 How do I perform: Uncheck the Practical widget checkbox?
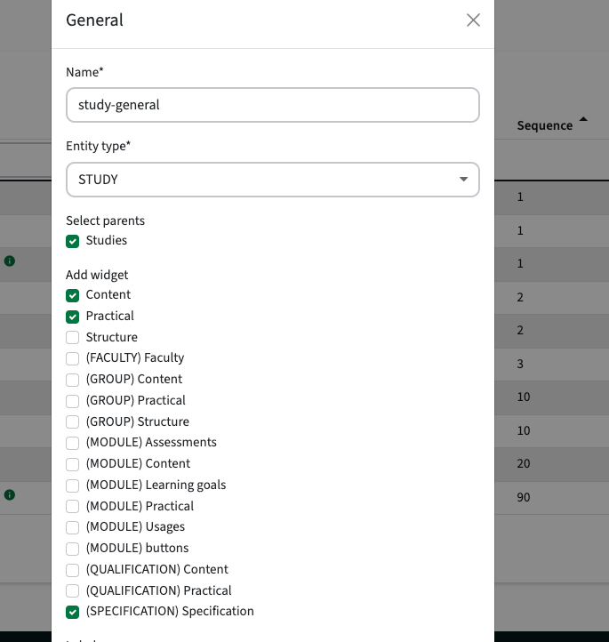coord(72,317)
